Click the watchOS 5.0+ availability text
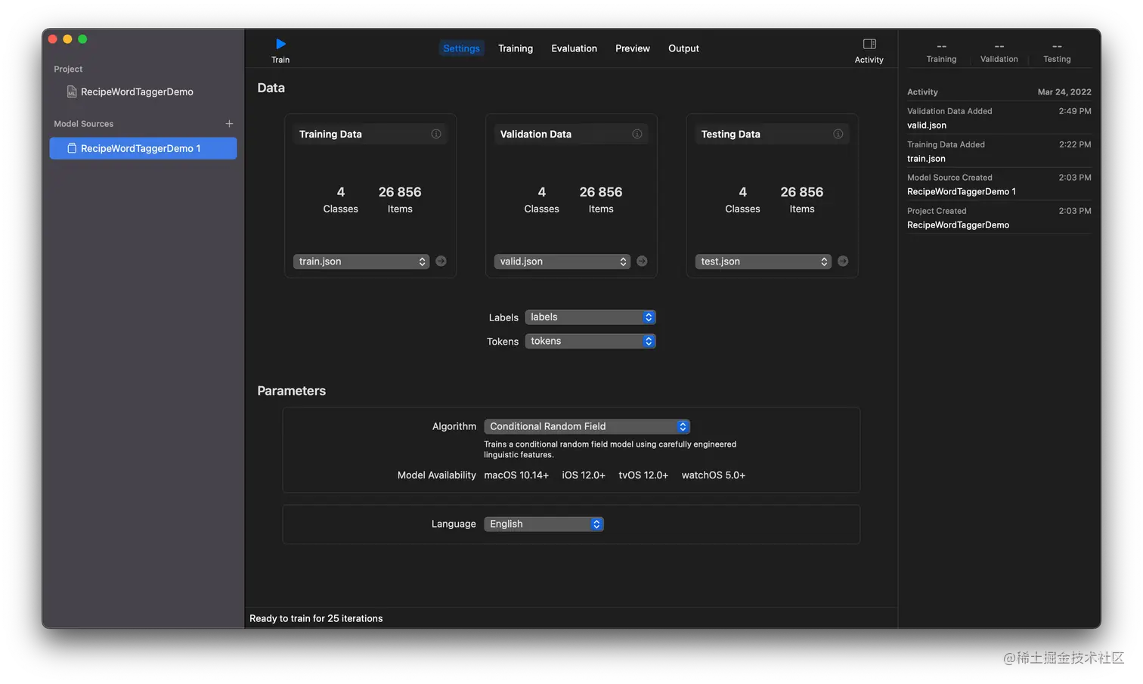Image resolution: width=1143 pixels, height=684 pixels. coord(714,475)
